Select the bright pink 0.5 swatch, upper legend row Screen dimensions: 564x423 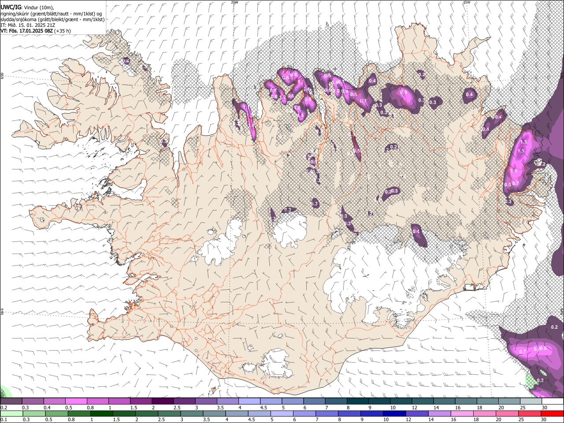pyautogui.click(x=76, y=401)
